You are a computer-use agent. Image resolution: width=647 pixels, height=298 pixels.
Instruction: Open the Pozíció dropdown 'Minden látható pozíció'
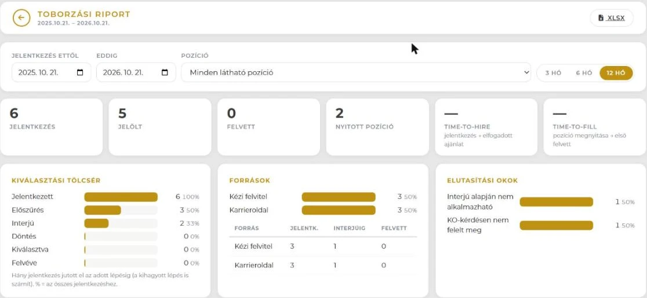[356, 72]
